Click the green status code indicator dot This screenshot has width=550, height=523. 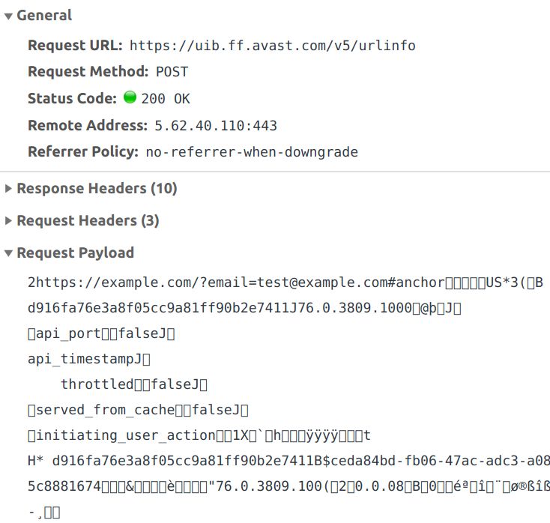[x=130, y=97]
